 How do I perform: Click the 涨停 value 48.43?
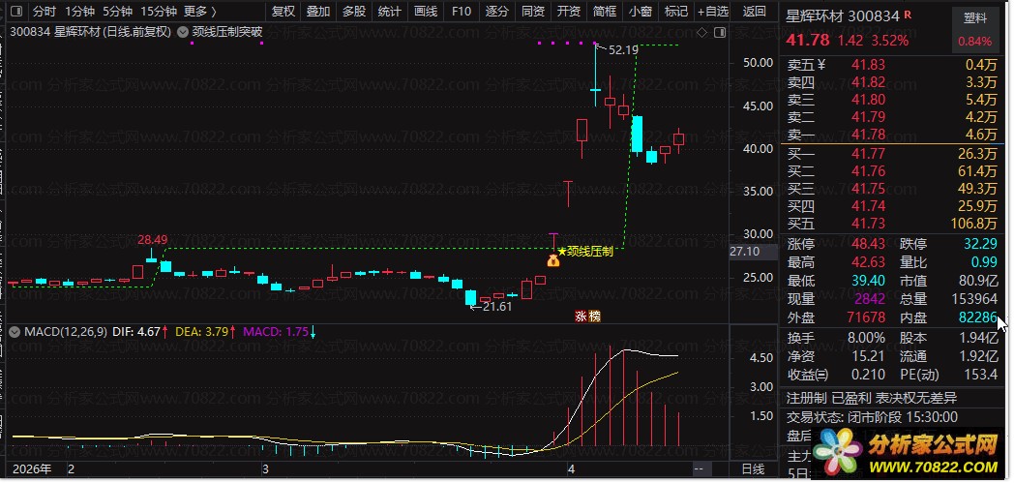click(869, 245)
